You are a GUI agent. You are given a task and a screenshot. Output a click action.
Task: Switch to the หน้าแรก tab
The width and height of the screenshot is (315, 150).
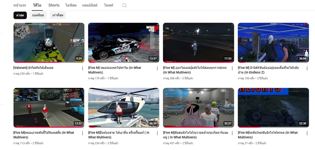20,5
